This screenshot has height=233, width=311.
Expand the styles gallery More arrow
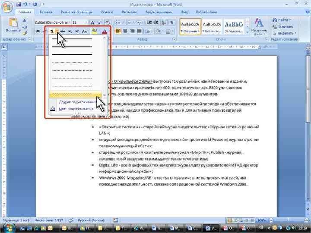[248, 32]
